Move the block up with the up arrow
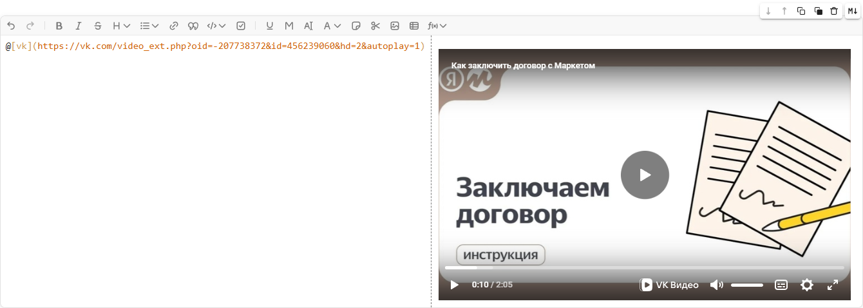Image resolution: width=863 pixels, height=308 pixels. click(784, 11)
